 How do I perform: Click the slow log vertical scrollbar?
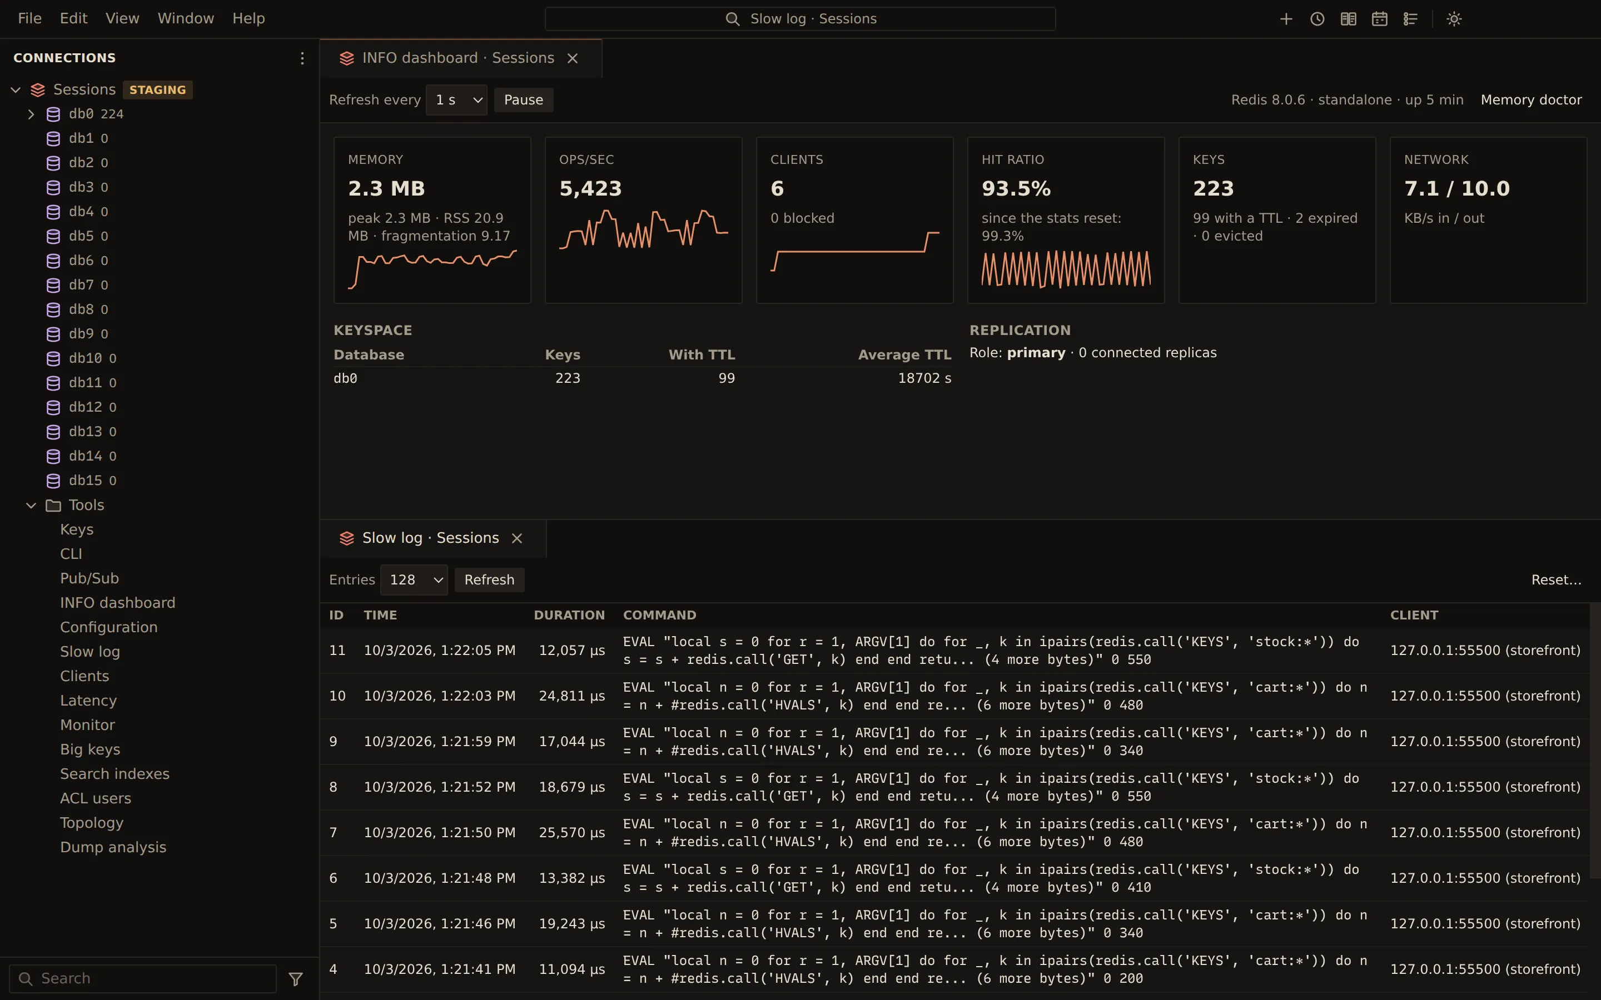point(1595,741)
